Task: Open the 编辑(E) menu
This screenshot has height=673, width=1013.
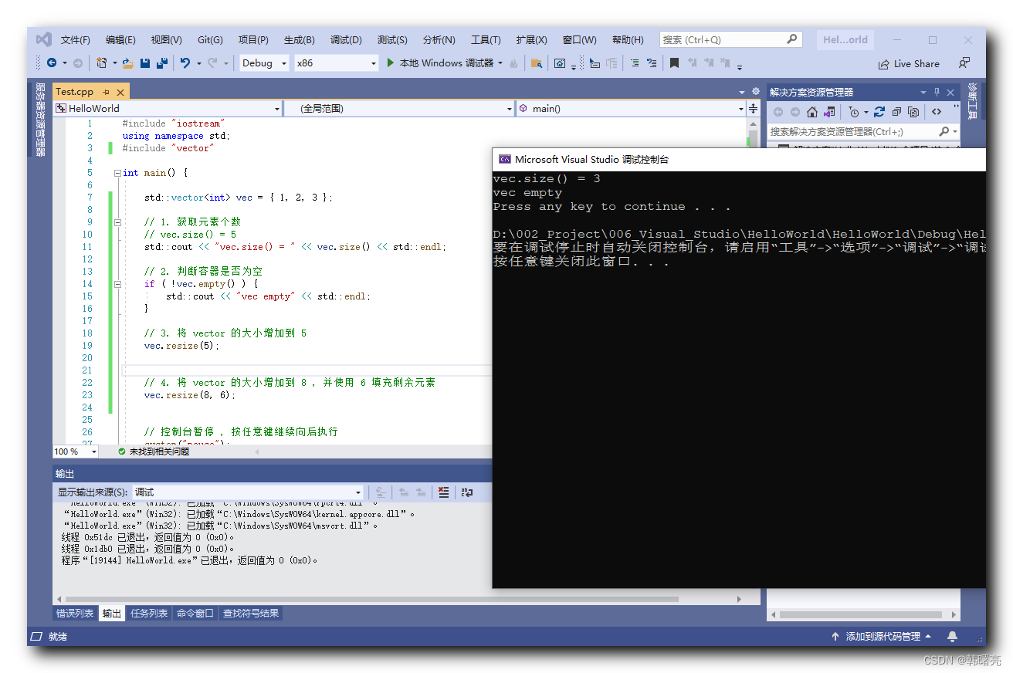Action: coord(120,40)
